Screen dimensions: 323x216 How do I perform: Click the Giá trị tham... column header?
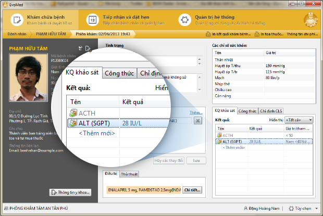tap(298, 129)
